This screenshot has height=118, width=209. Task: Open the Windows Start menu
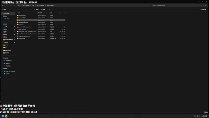click(3, 116)
